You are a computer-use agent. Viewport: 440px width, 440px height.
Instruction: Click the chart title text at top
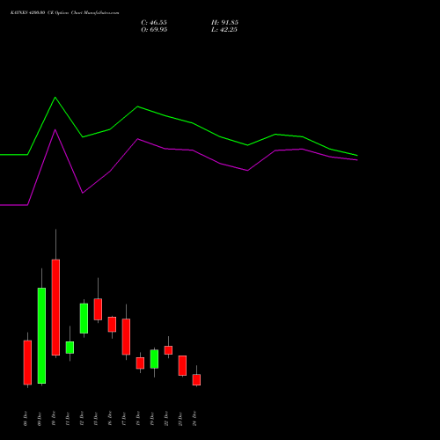[x=65, y=12]
